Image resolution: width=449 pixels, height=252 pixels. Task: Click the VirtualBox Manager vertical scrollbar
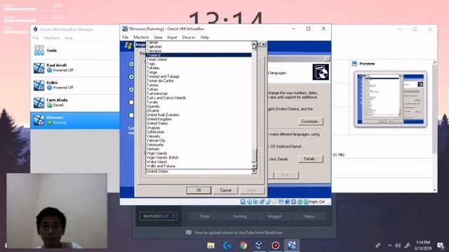pos(435,126)
